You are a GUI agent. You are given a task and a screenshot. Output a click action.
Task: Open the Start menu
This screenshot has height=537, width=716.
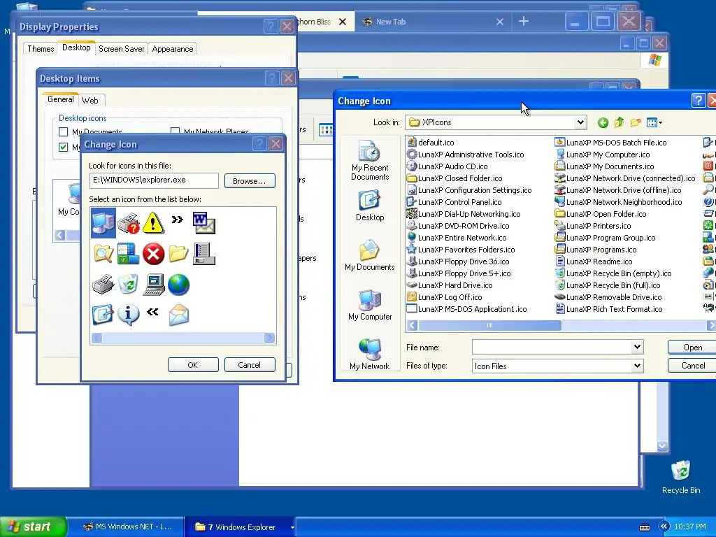(33, 527)
